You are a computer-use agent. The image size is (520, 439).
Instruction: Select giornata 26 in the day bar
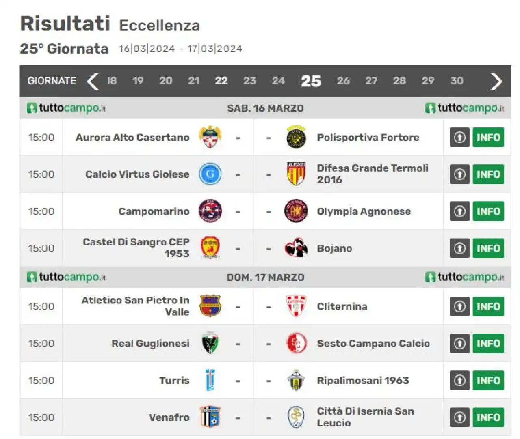click(x=343, y=81)
